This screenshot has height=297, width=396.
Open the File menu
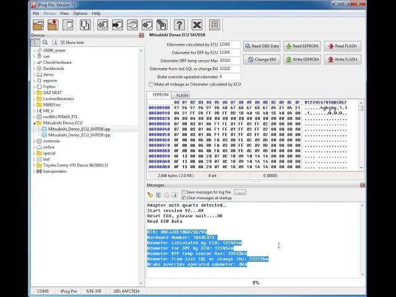tap(36, 14)
